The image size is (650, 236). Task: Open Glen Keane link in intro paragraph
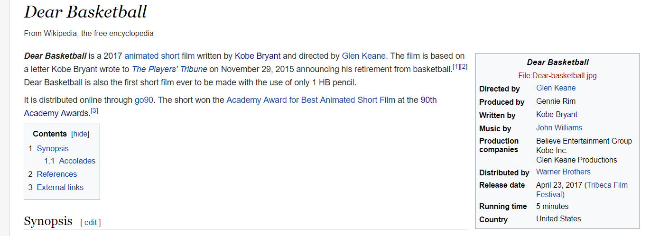(363, 56)
